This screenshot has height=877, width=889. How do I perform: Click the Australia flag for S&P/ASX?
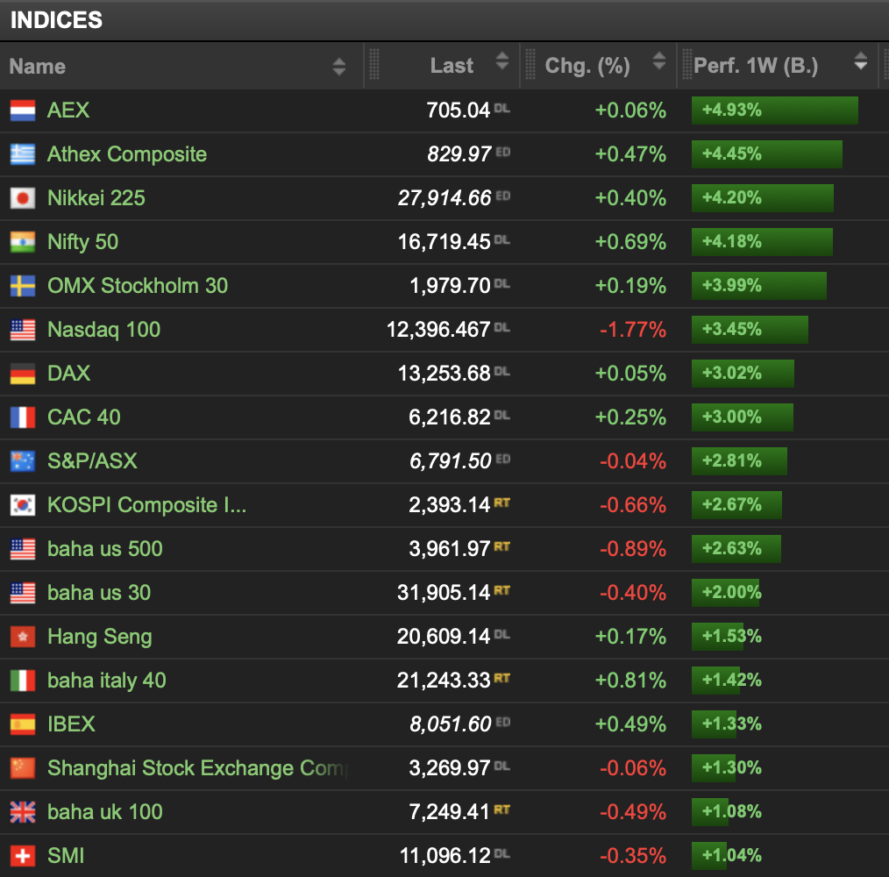pyautogui.click(x=23, y=461)
